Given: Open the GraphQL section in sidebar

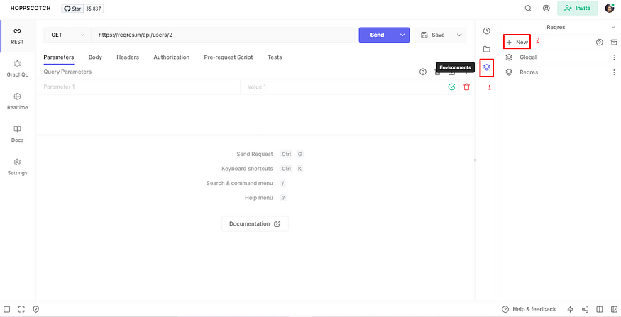Looking at the screenshot, I should [x=18, y=69].
